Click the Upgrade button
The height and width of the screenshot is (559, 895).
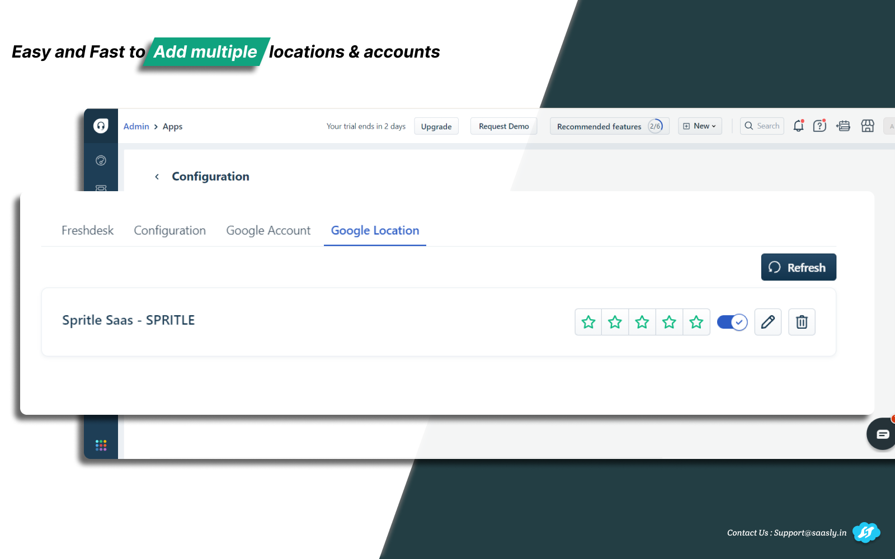436,126
